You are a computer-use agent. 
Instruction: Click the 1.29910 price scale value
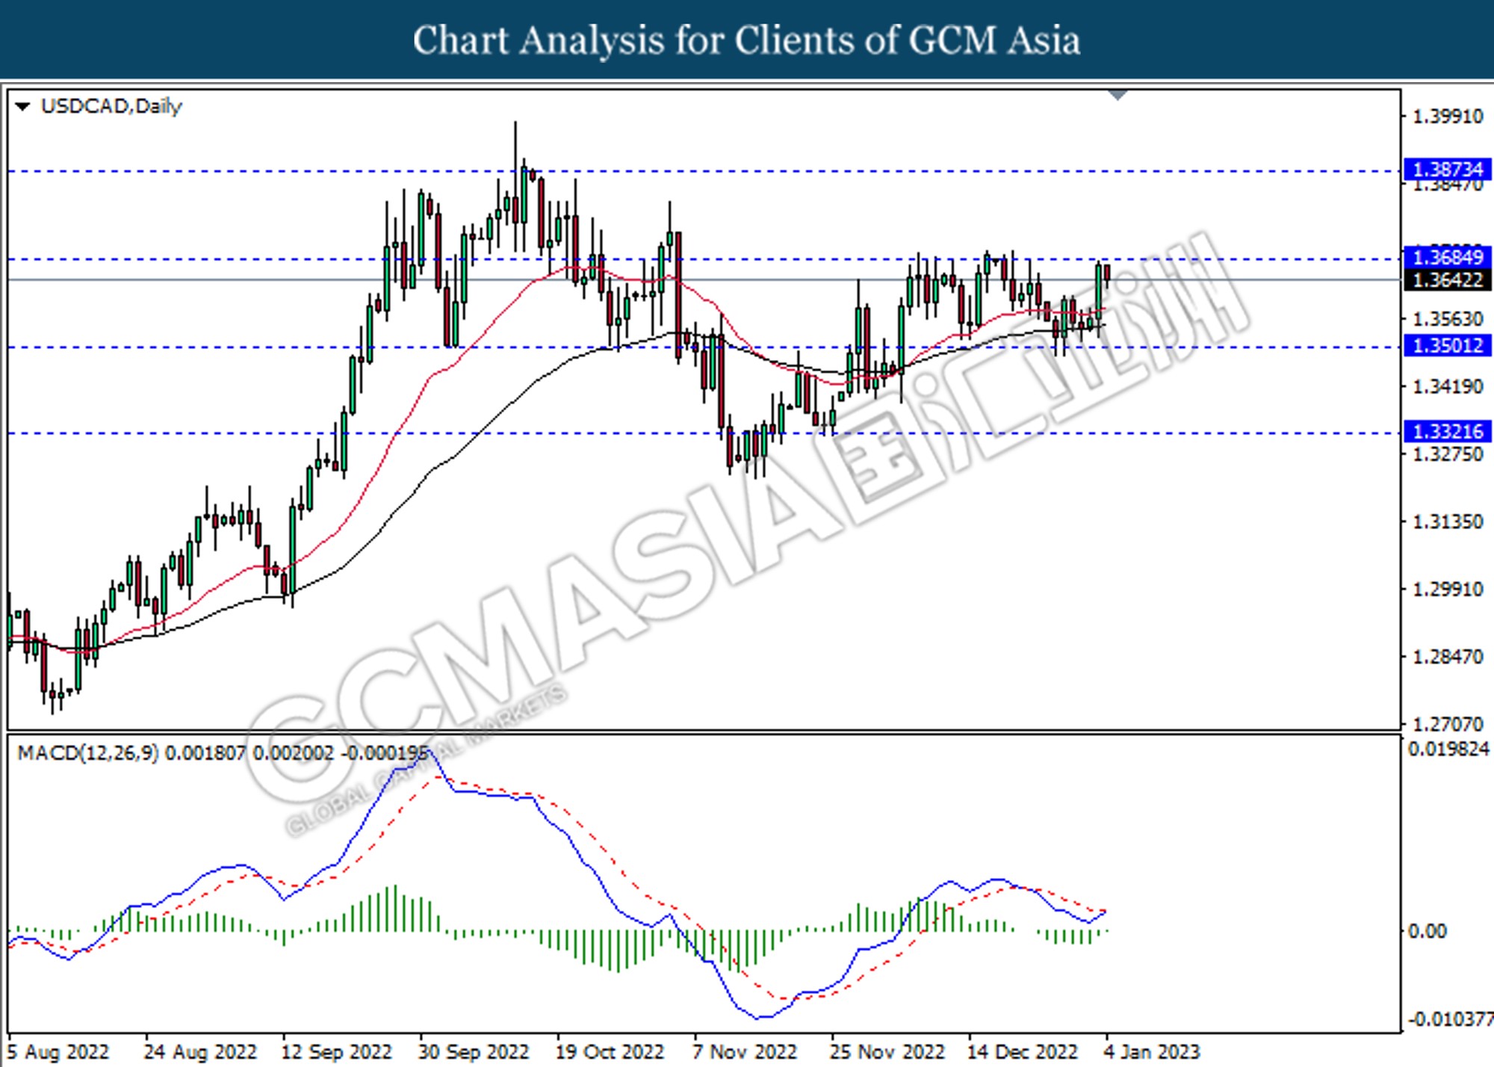tap(1448, 590)
